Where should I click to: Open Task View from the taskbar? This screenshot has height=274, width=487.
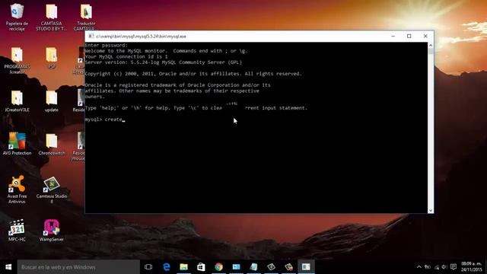[x=148, y=267]
